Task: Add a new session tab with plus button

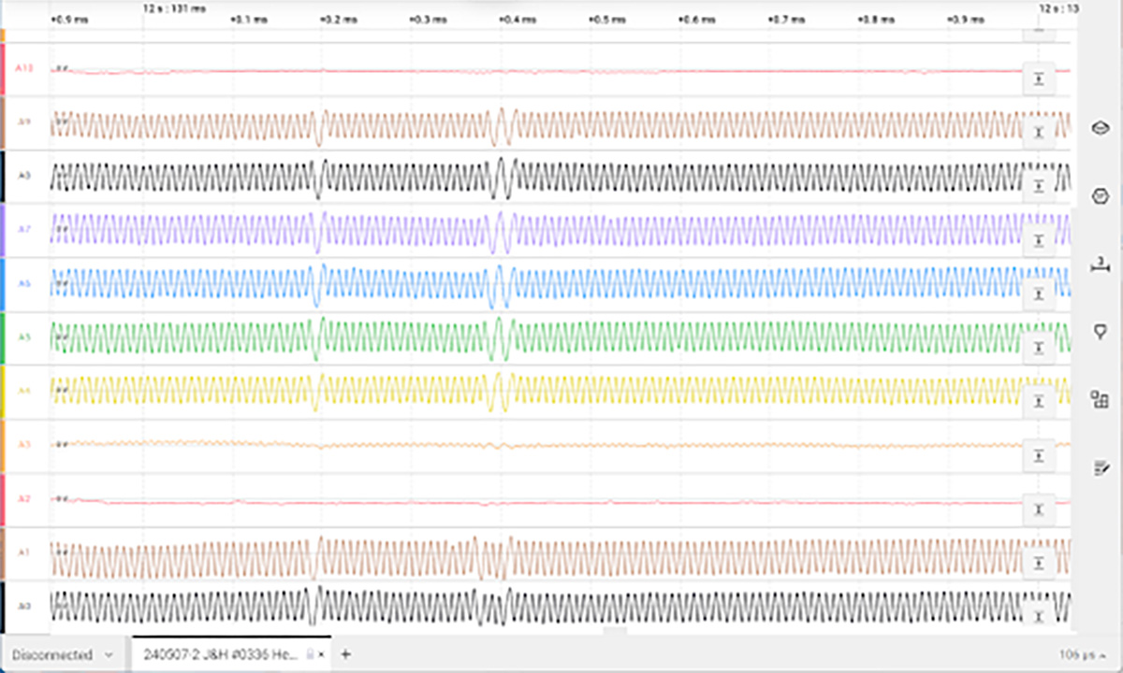Action: (346, 654)
